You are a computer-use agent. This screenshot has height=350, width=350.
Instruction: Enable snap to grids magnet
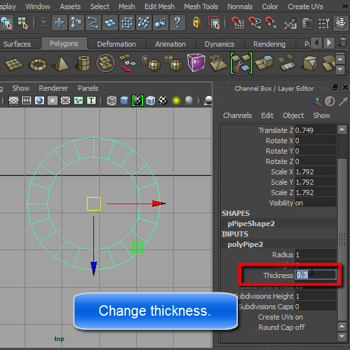click(x=237, y=23)
